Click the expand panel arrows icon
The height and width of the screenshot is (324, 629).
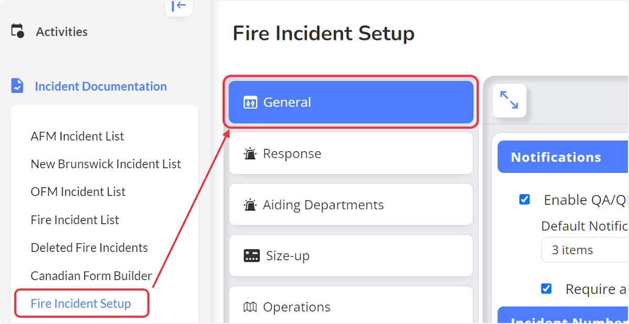tap(509, 100)
